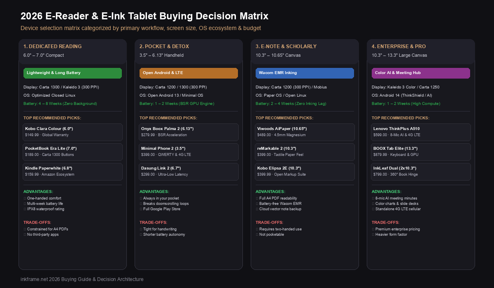Click 'Constrained for A4 PDFs' trade-off
494x288 pixels.
click(47, 229)
